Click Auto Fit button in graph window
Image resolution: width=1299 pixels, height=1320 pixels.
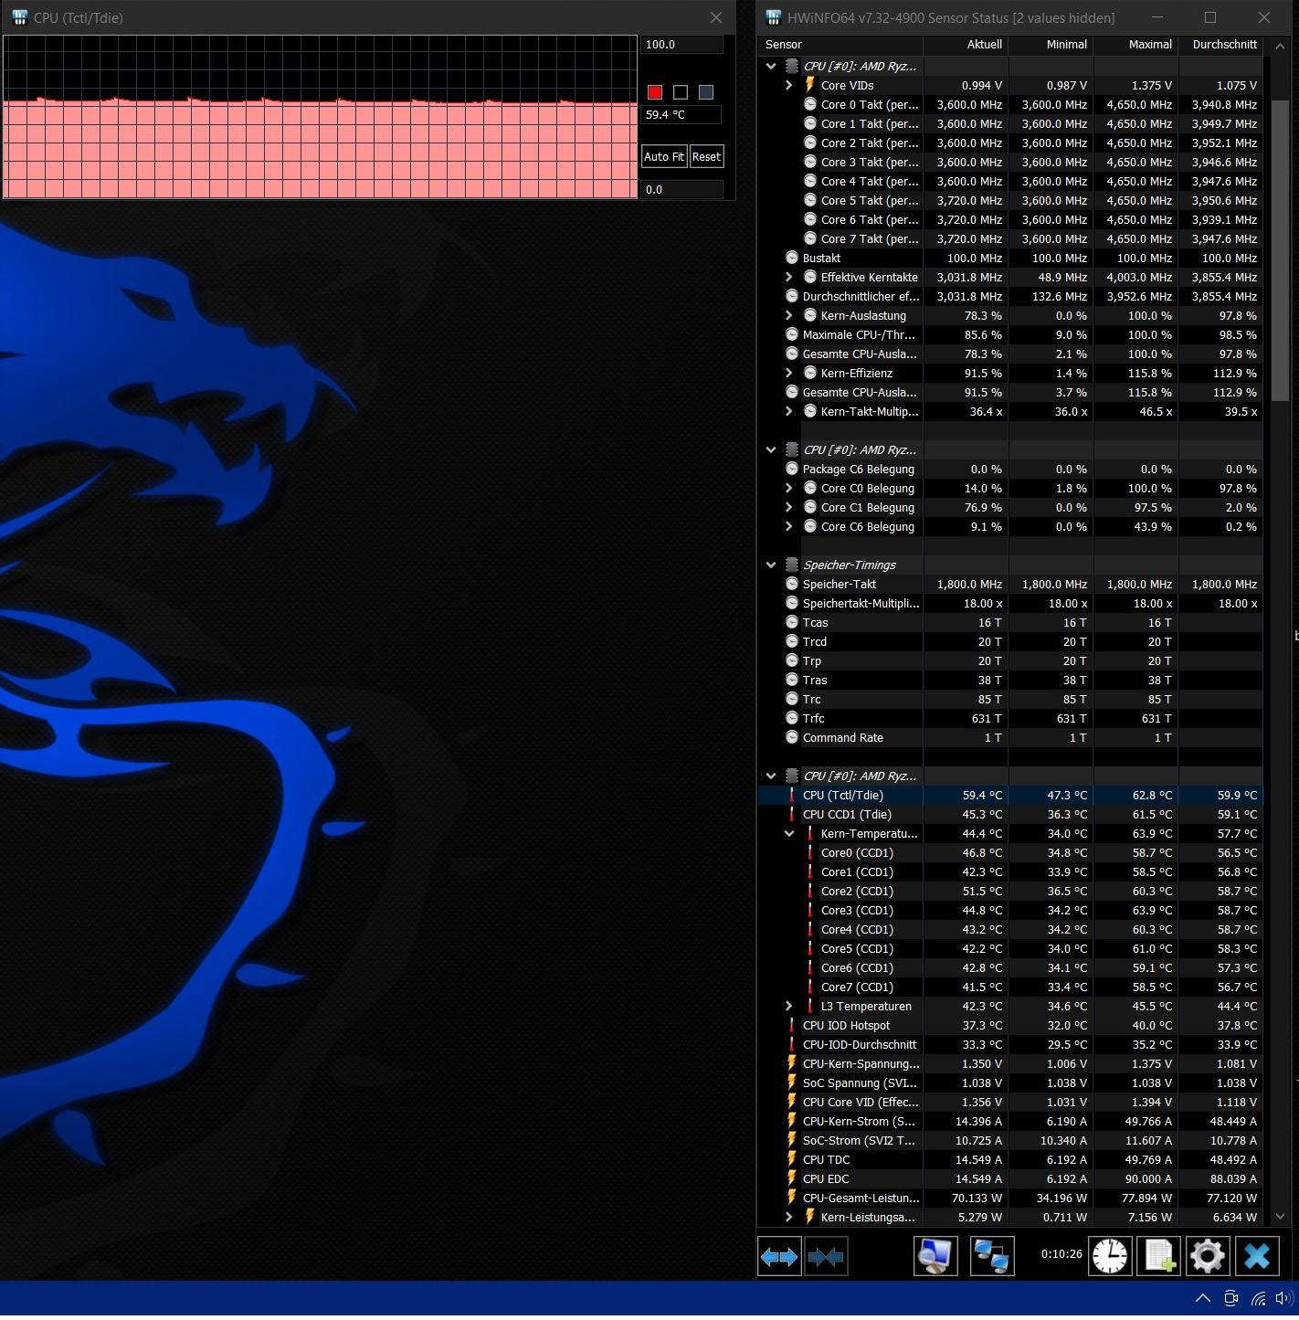(664, 156)
